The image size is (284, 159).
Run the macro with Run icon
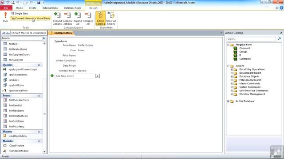click(x=5, y=17)
